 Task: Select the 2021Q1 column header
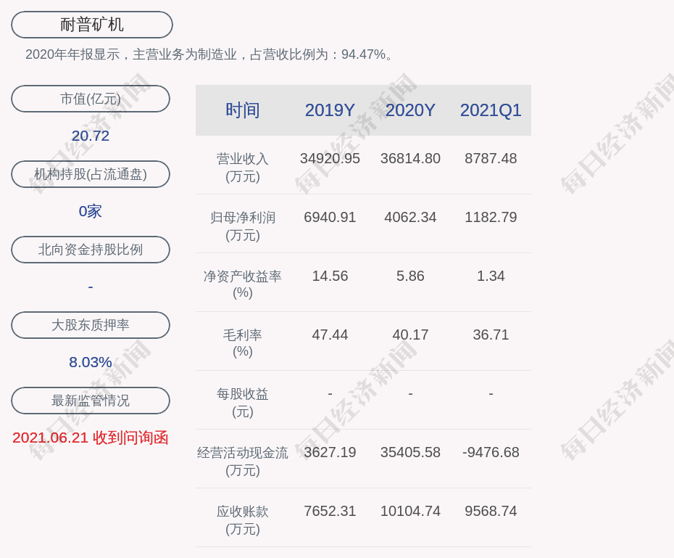[x=491, y=110]
